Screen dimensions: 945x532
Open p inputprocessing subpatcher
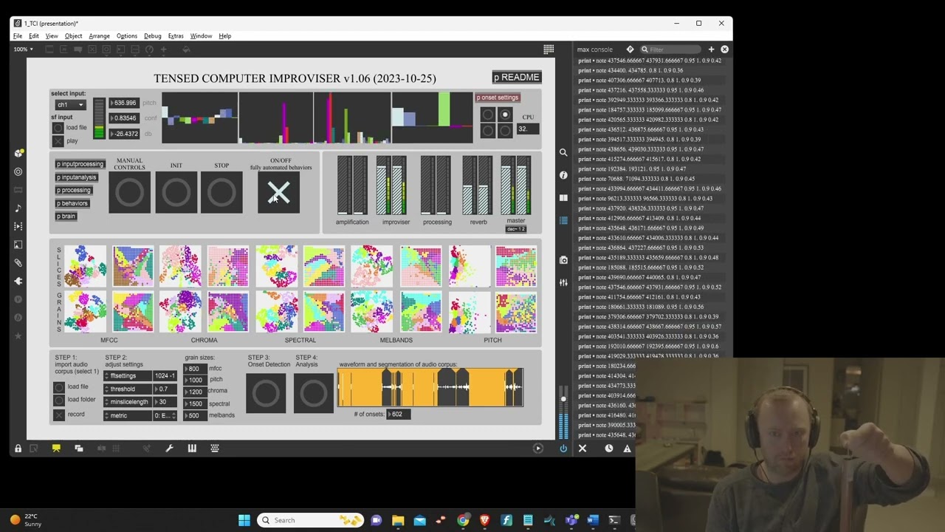pos(80,164)
